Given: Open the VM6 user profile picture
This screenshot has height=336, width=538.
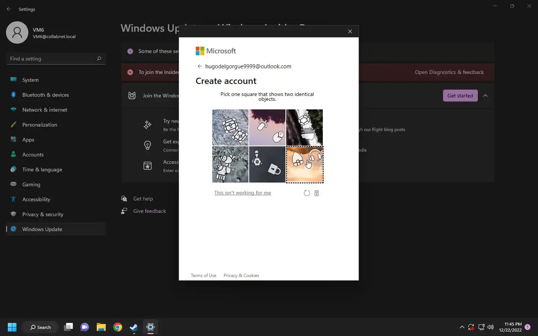Looking at the screenshot, I should (x=17, y=32).
